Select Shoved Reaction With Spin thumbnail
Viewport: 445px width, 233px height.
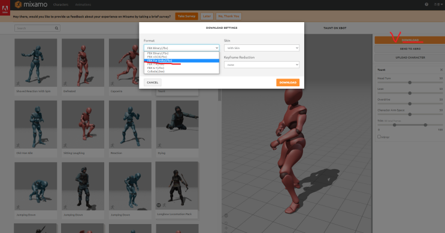36,63
